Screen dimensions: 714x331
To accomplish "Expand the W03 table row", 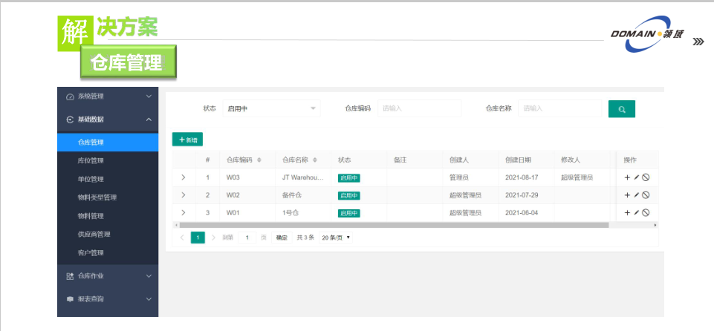I will (x=183, y=178).
